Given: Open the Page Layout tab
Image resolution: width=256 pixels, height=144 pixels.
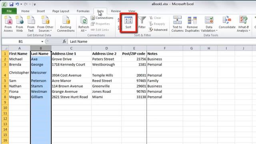Looking at the screenshot, I should 61,11.
